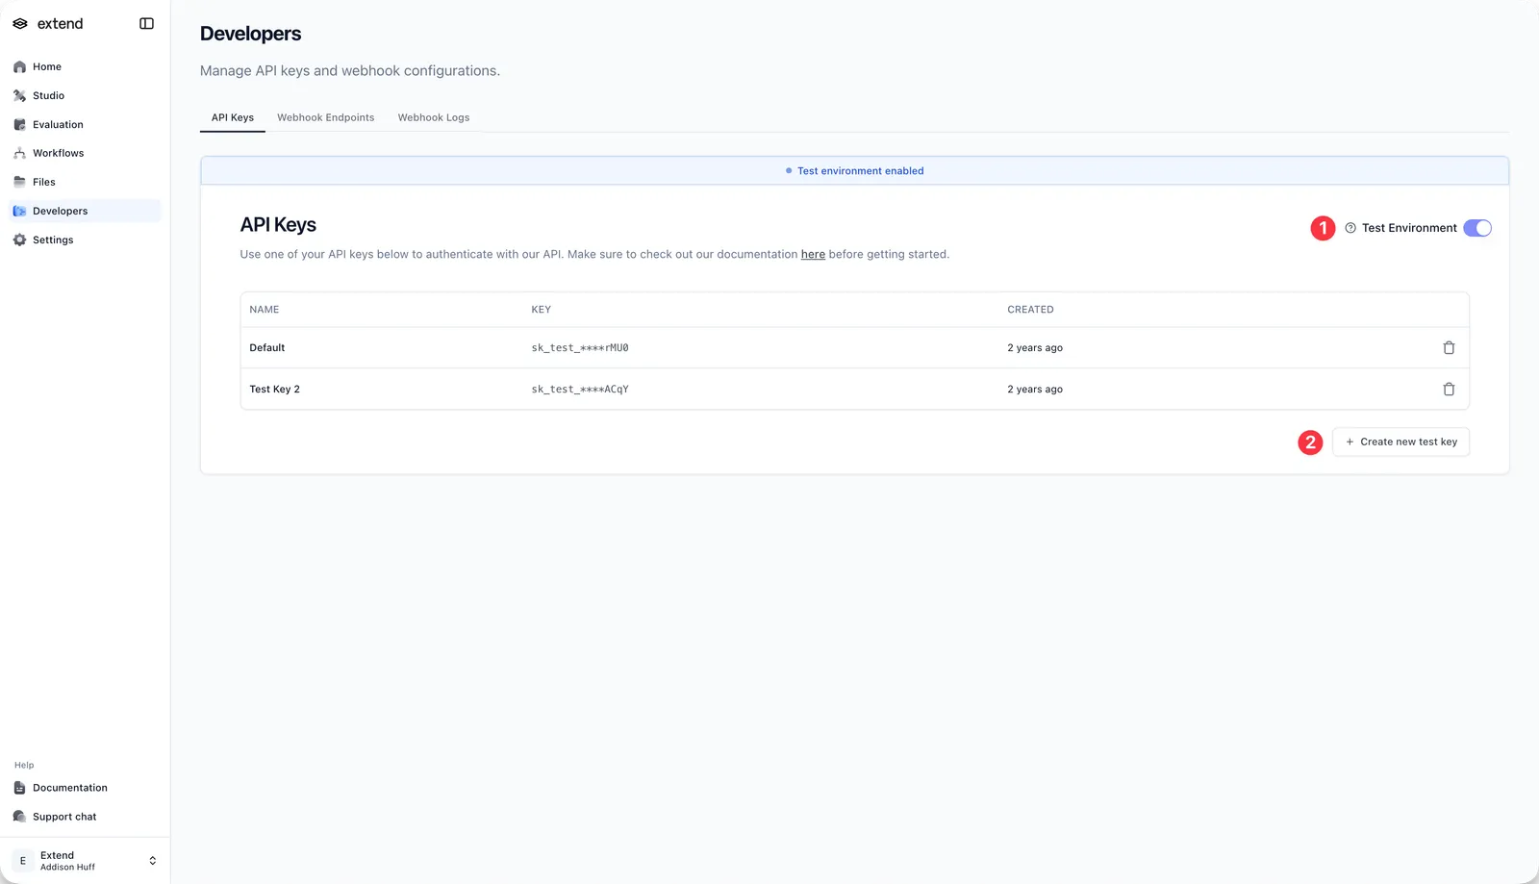Click the Files folder icon
The height and width of the screenshot is (884, 1539).
[x=19, y=182]
